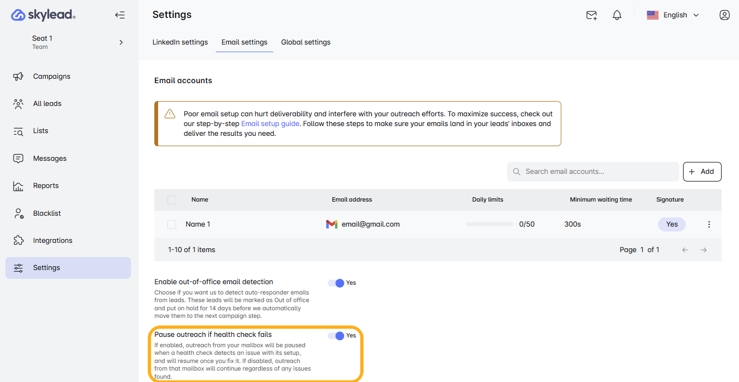Open Blacklist in the sidebar

[68, 214]
